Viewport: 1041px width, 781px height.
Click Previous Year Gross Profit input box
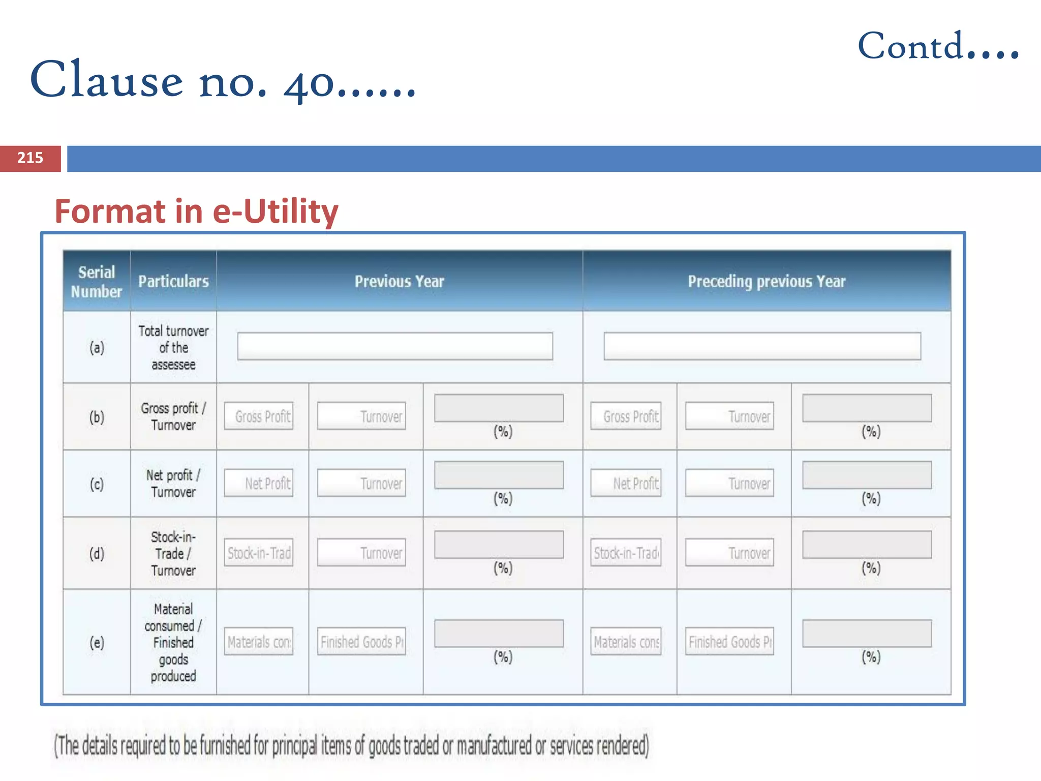point(259,416)
